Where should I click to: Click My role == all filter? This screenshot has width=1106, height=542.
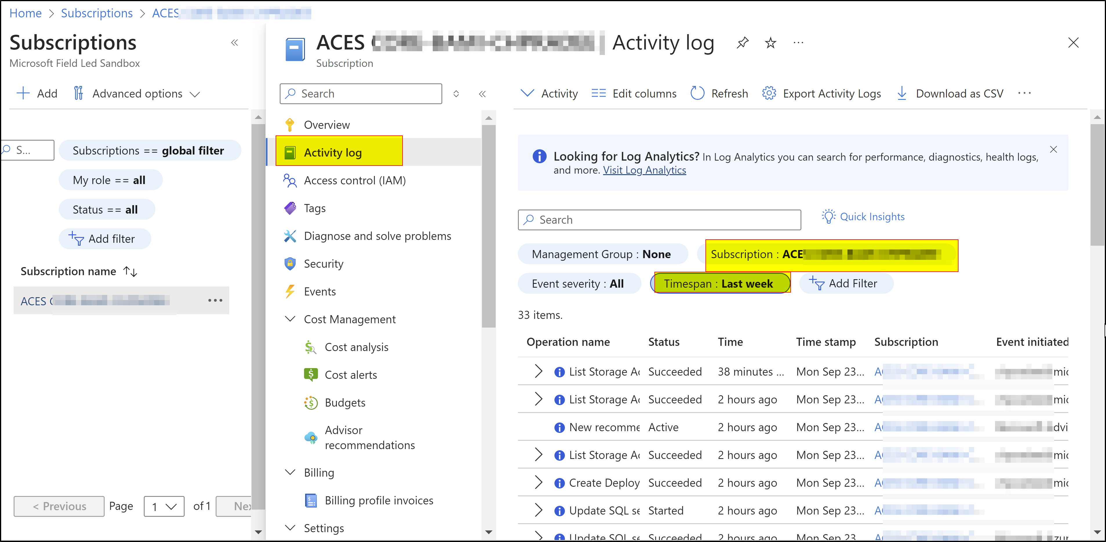pos(111,180)
